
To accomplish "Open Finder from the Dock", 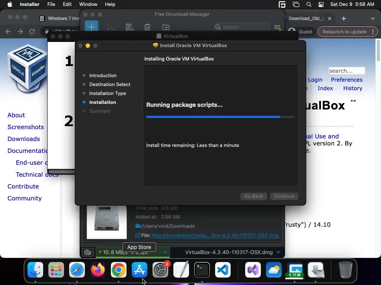I will pyautogui.click(x=35, y=270).
